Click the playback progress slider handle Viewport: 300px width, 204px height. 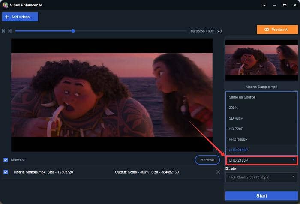[x=73, y=31]
